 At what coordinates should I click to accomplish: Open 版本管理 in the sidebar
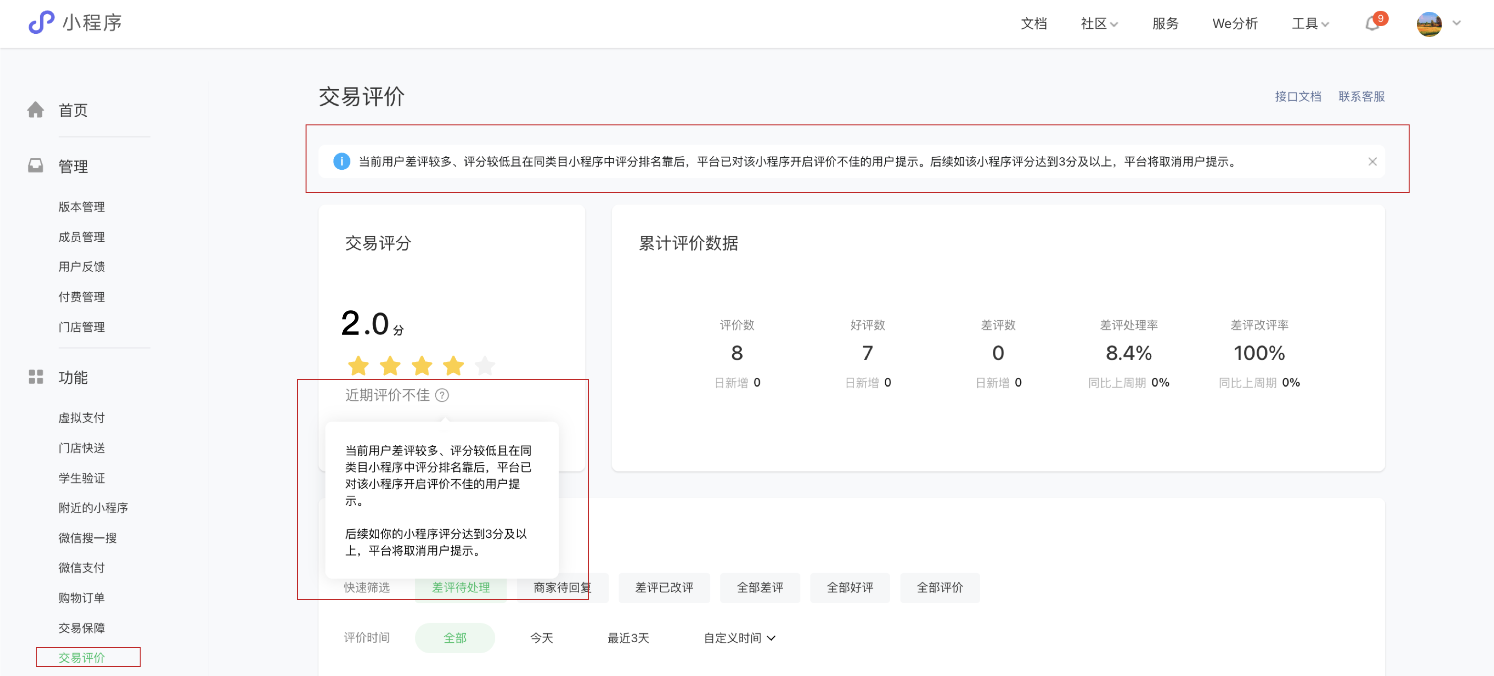pyautogui.click(x=81, y=206)
